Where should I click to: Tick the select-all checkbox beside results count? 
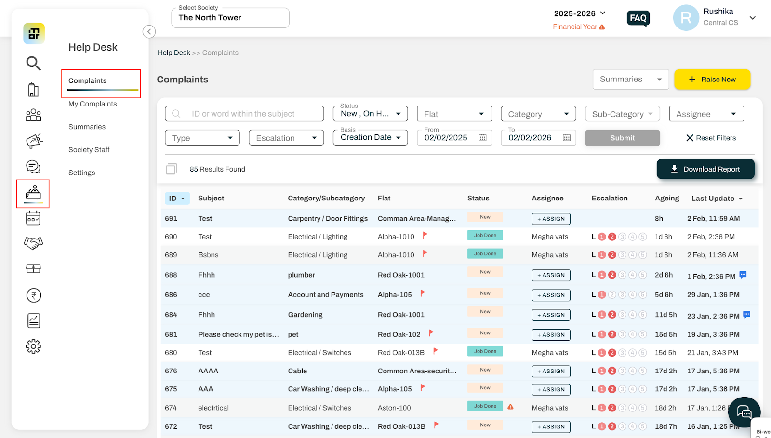coord(172,169)
